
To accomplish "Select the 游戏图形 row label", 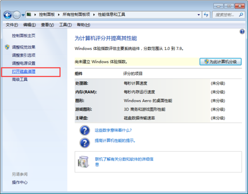I will [84, 109].
